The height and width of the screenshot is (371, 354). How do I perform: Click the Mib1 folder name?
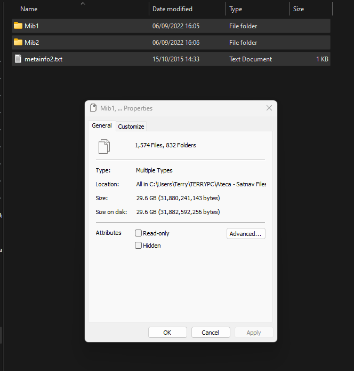pyautogui.click(x=31, y=26)
